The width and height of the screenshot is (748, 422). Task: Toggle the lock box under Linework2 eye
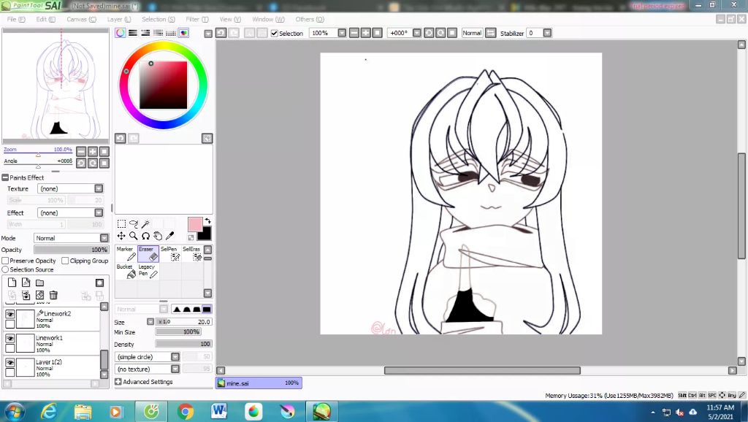pyautogui.click(x=10, y=324)
